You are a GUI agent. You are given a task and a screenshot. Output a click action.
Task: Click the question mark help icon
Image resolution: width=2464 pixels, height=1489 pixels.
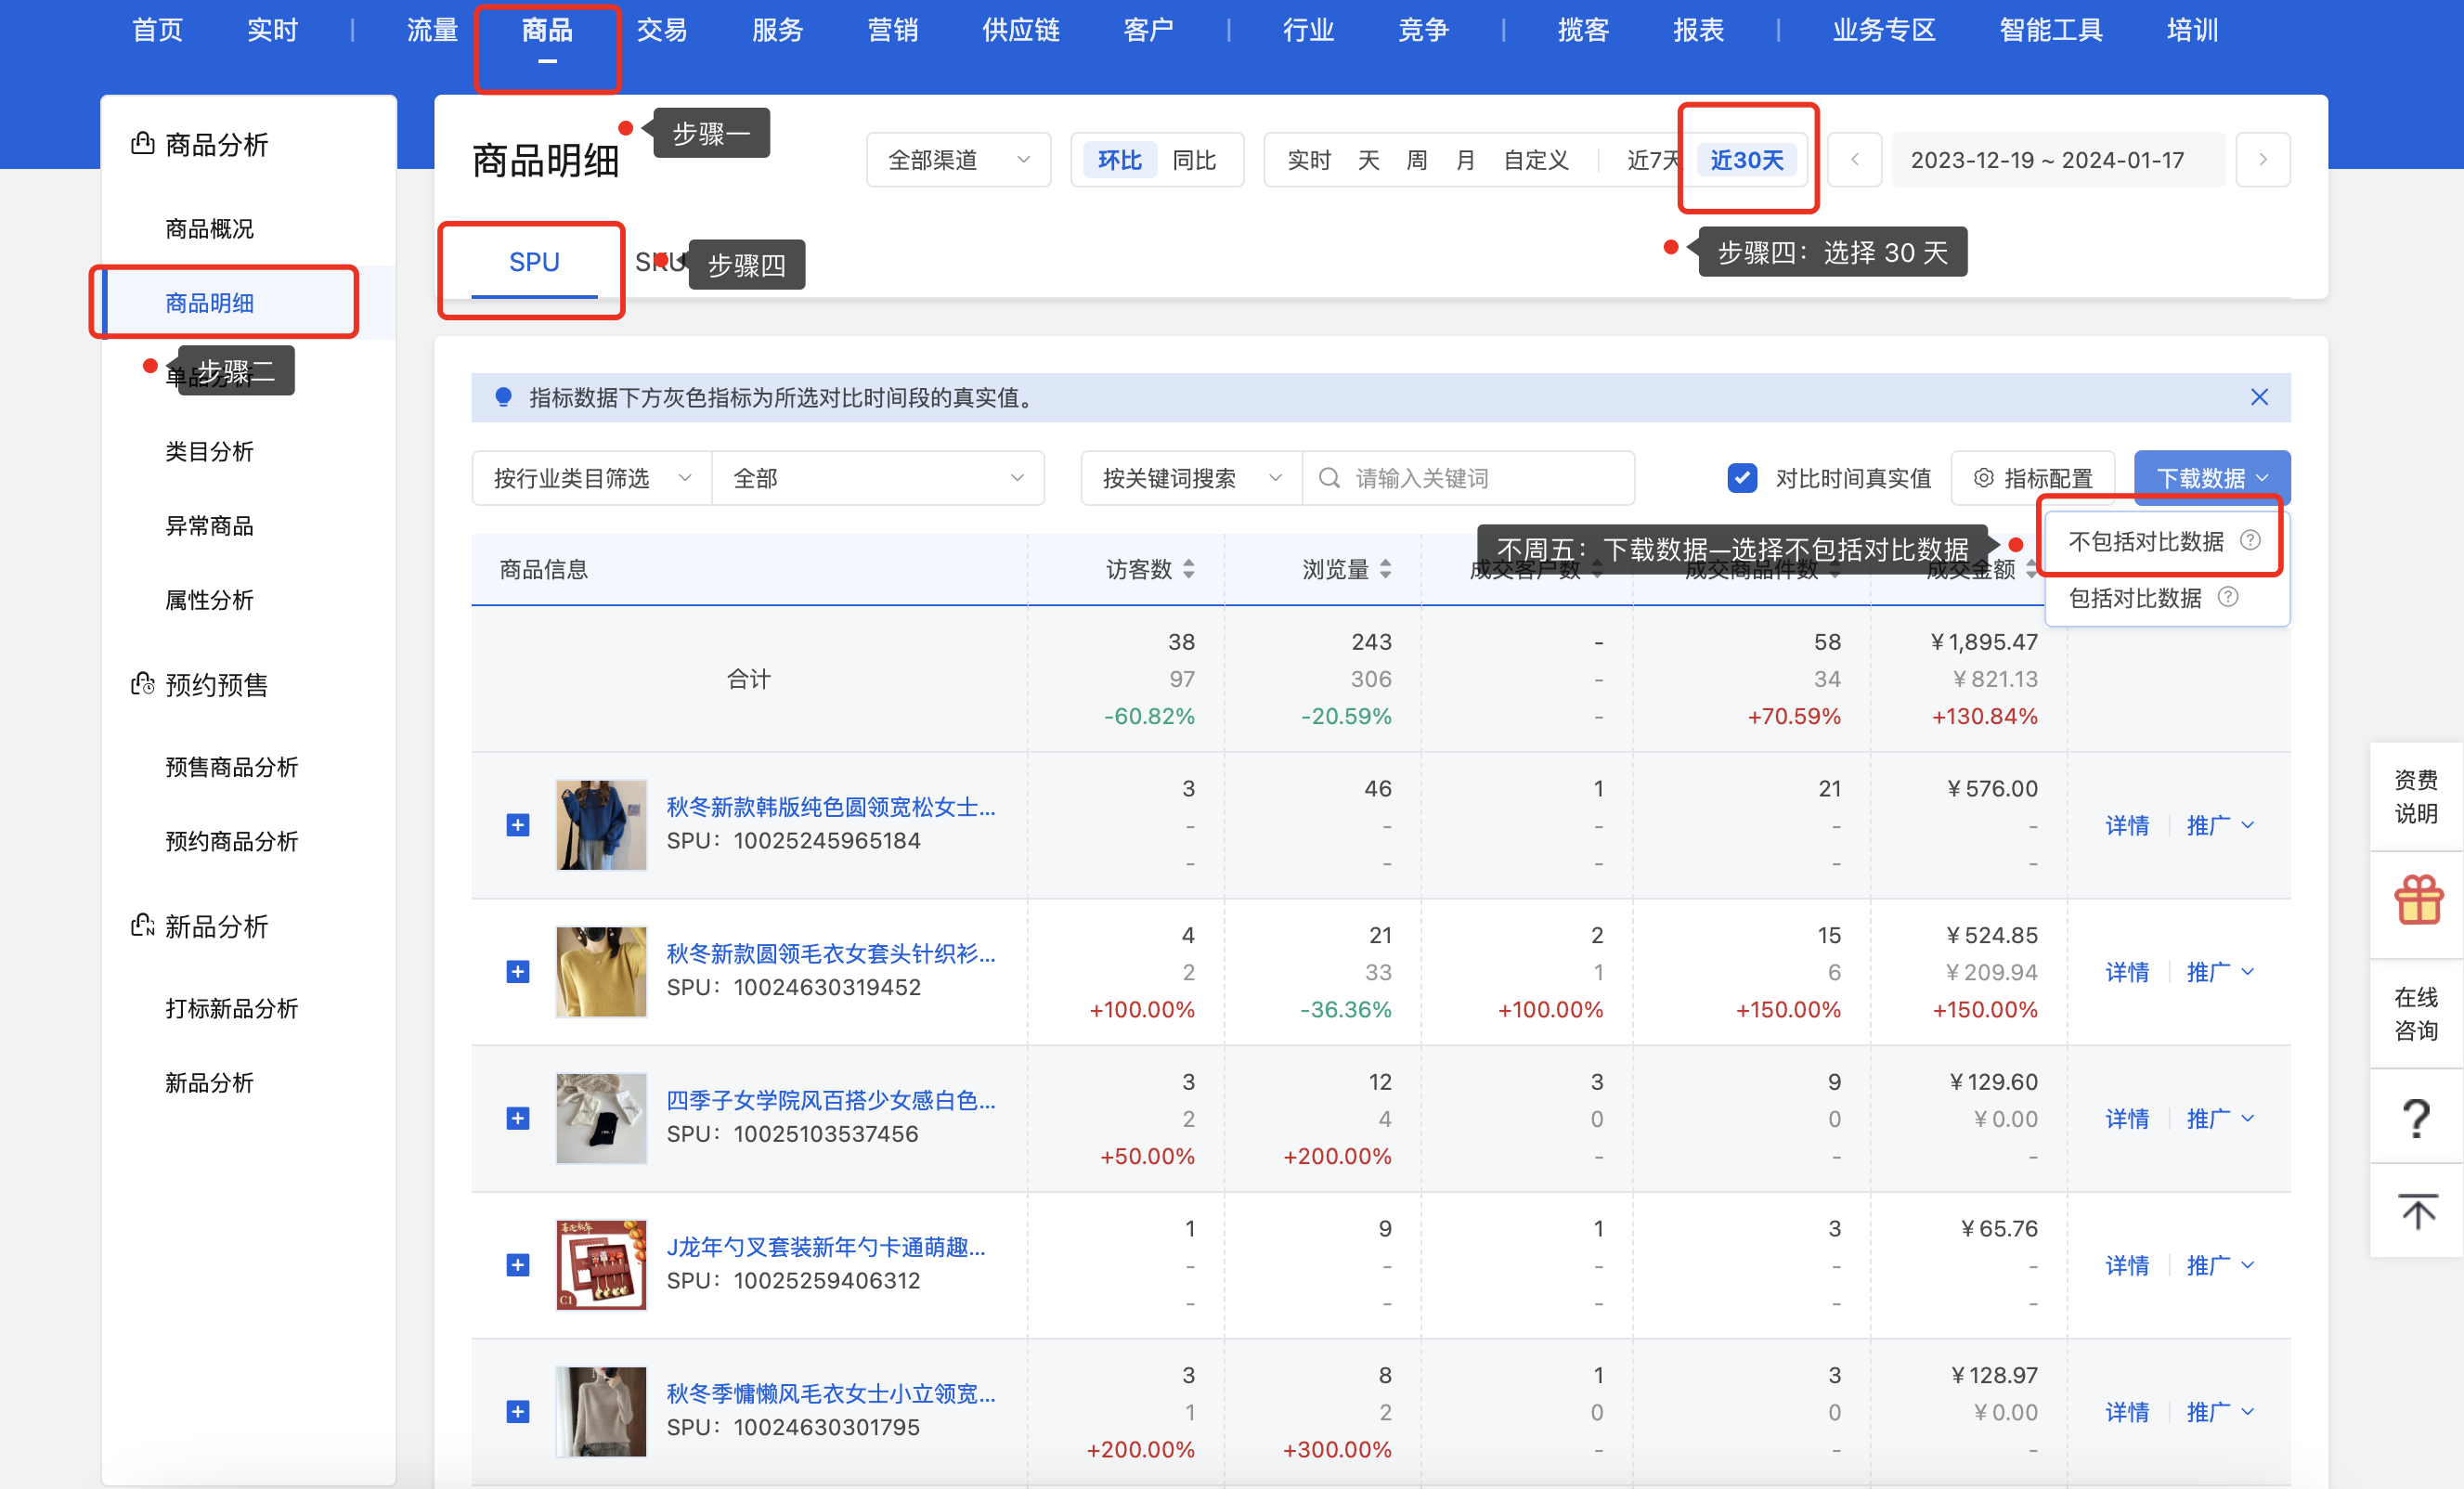(2417, 1117)
